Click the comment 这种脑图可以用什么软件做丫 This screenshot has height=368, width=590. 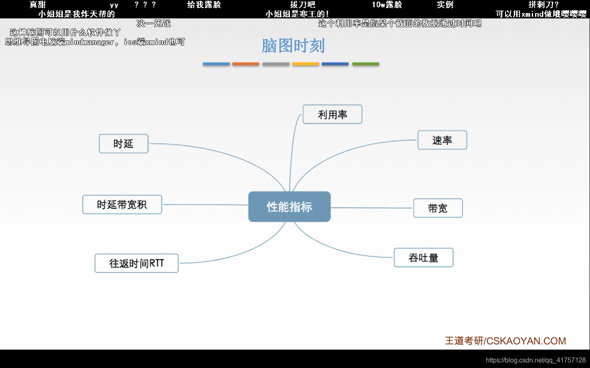click(x=65, y=32)
